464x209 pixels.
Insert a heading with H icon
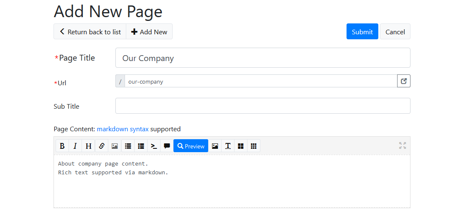(x=88, y=146)
